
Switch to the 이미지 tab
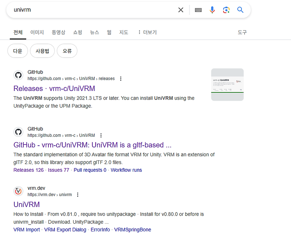click(37, 32)
